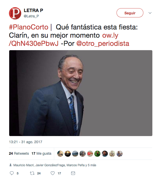Open the bearded man retweeter avatar
Image resolution: width=161 pixels, height=177 pixels.
(x=105, y=154)
